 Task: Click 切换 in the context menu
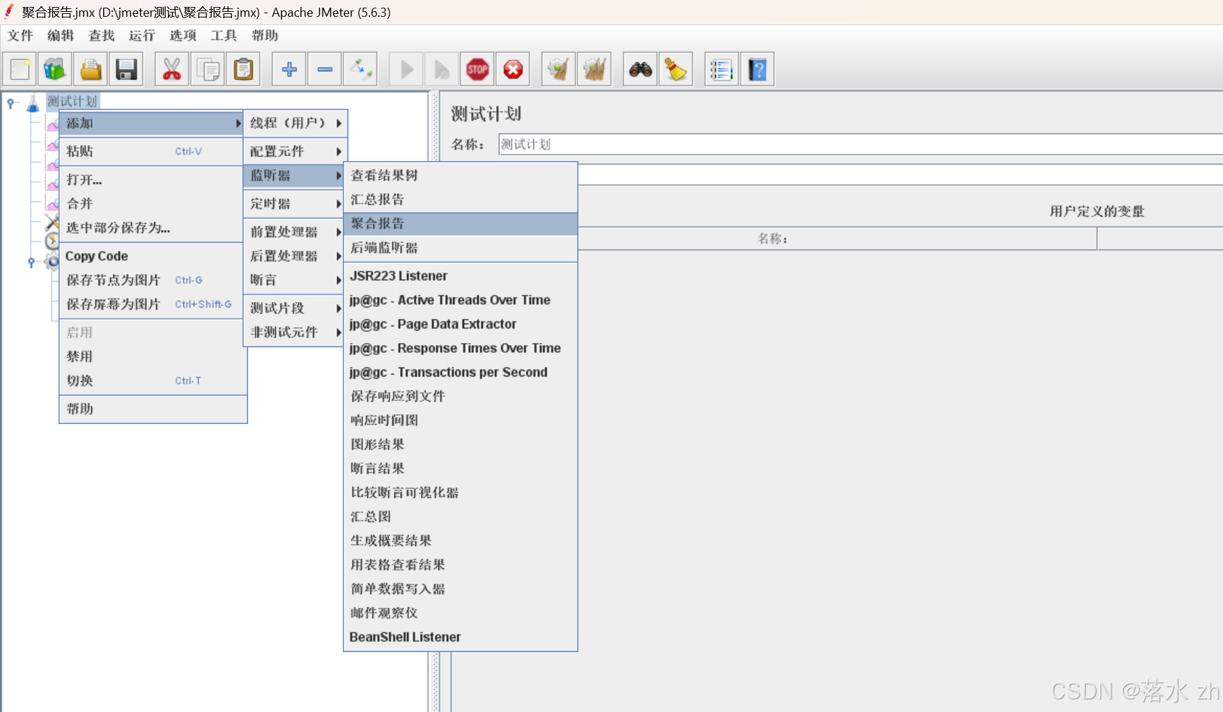click(x=153, y=381)
